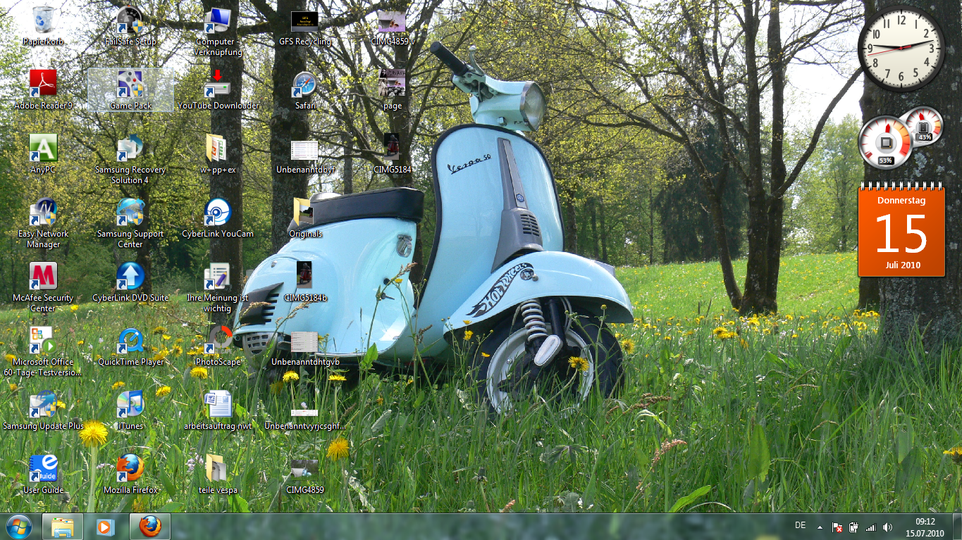Select the McAfee Security Center icon
This screenshot has height=540, width=962.
point(43,277)
